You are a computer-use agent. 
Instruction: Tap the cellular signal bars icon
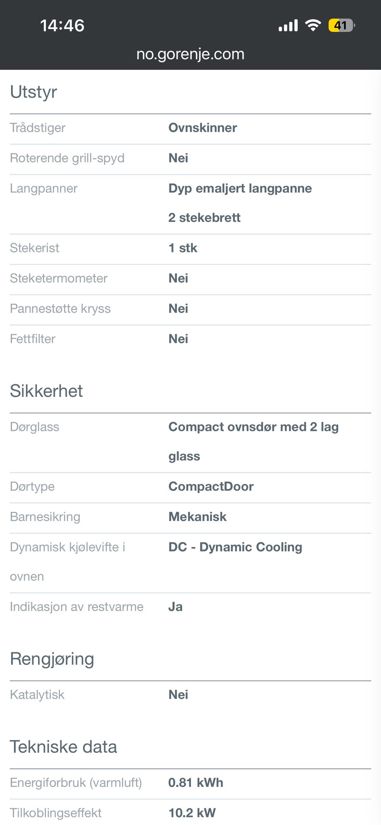coord(288,25)
